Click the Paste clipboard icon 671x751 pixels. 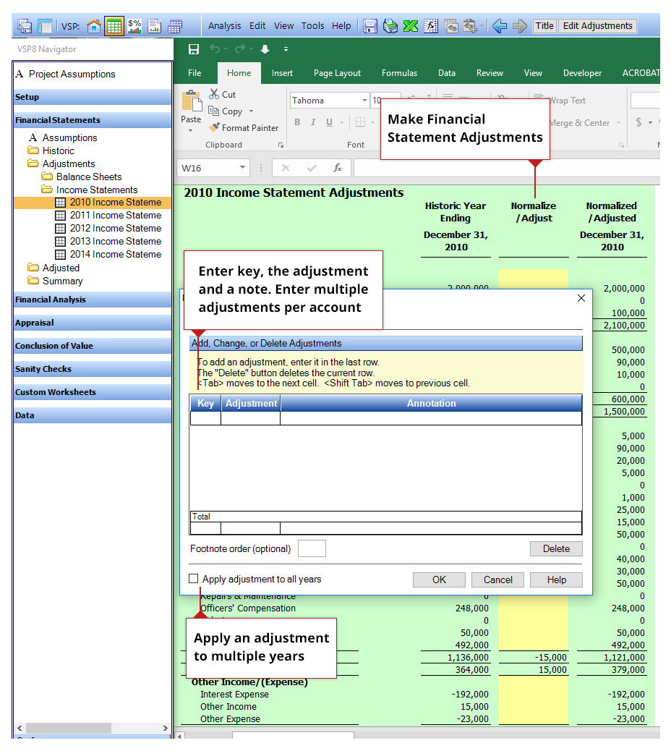tap(192, 101)
